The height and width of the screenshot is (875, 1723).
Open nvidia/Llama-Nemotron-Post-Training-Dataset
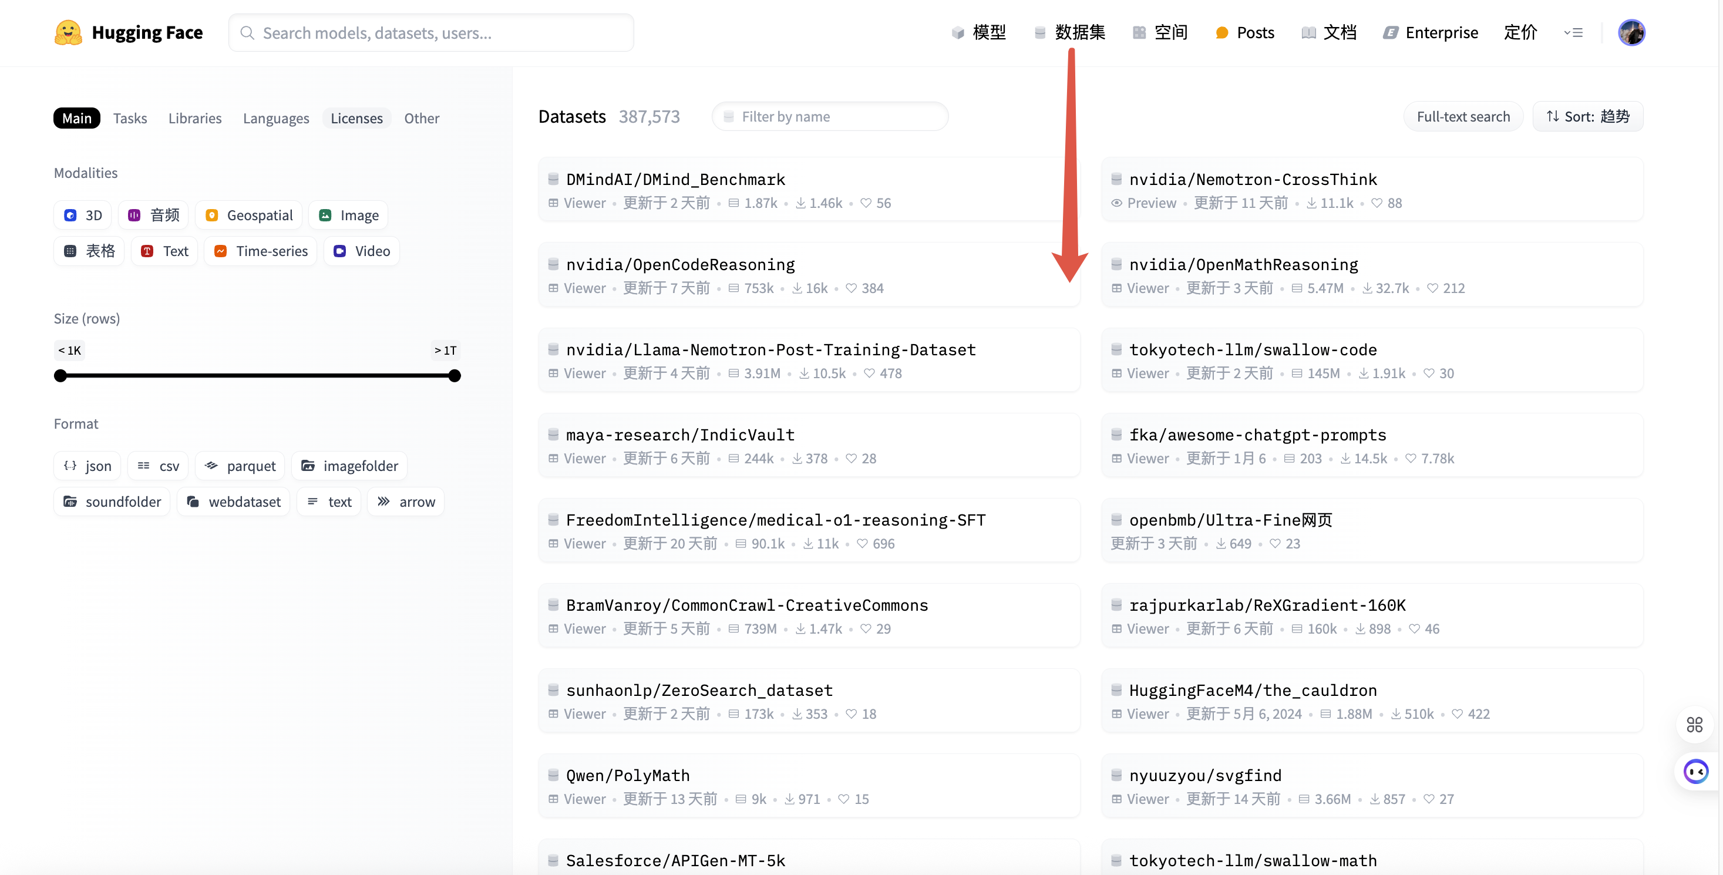[x=809, y=360]
